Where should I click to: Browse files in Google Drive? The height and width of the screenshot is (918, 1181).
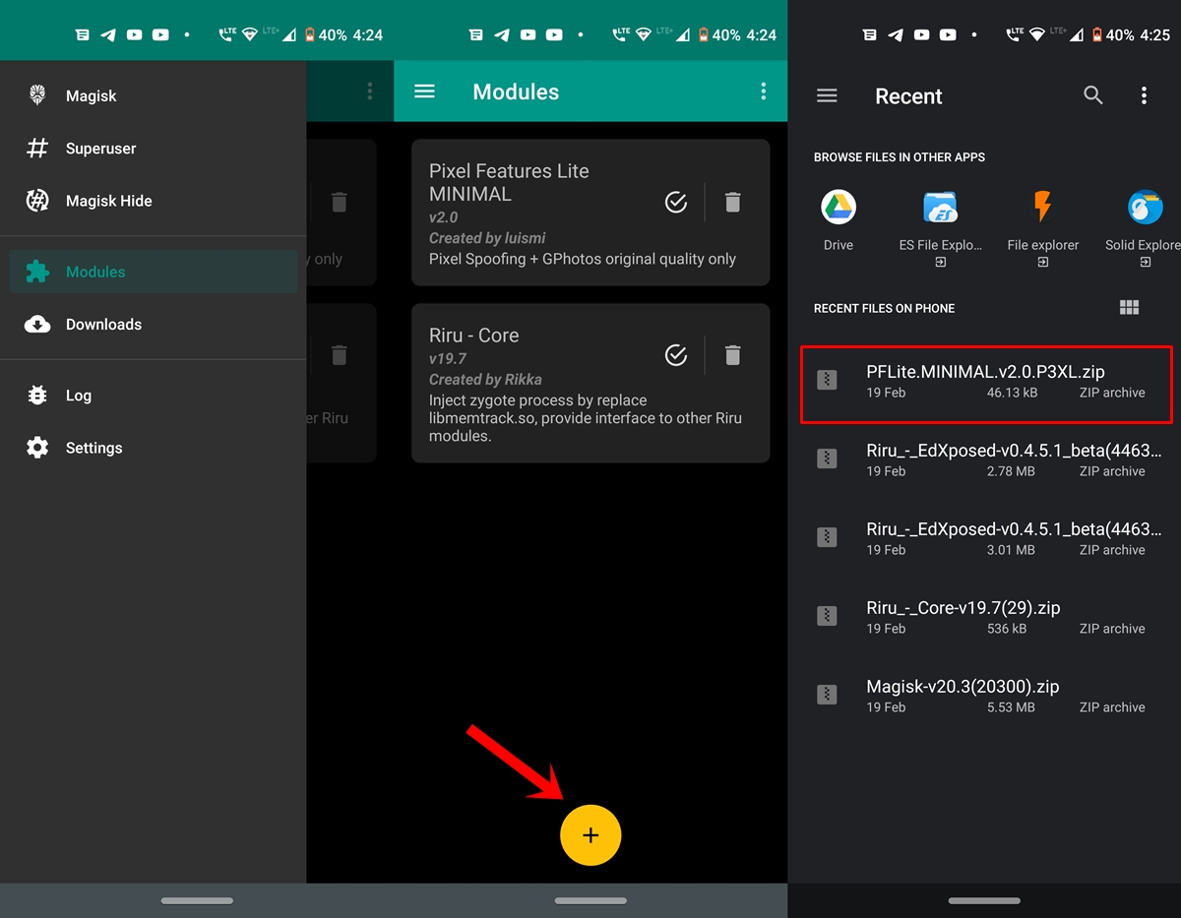(839, 220)
